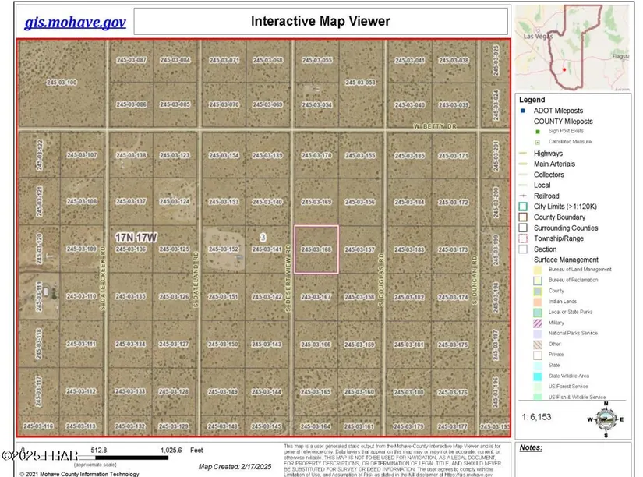Click the ADOT Mileposts blue legend symbol
The height and width of the screenshot is (477, 643).
coord(523,111)
